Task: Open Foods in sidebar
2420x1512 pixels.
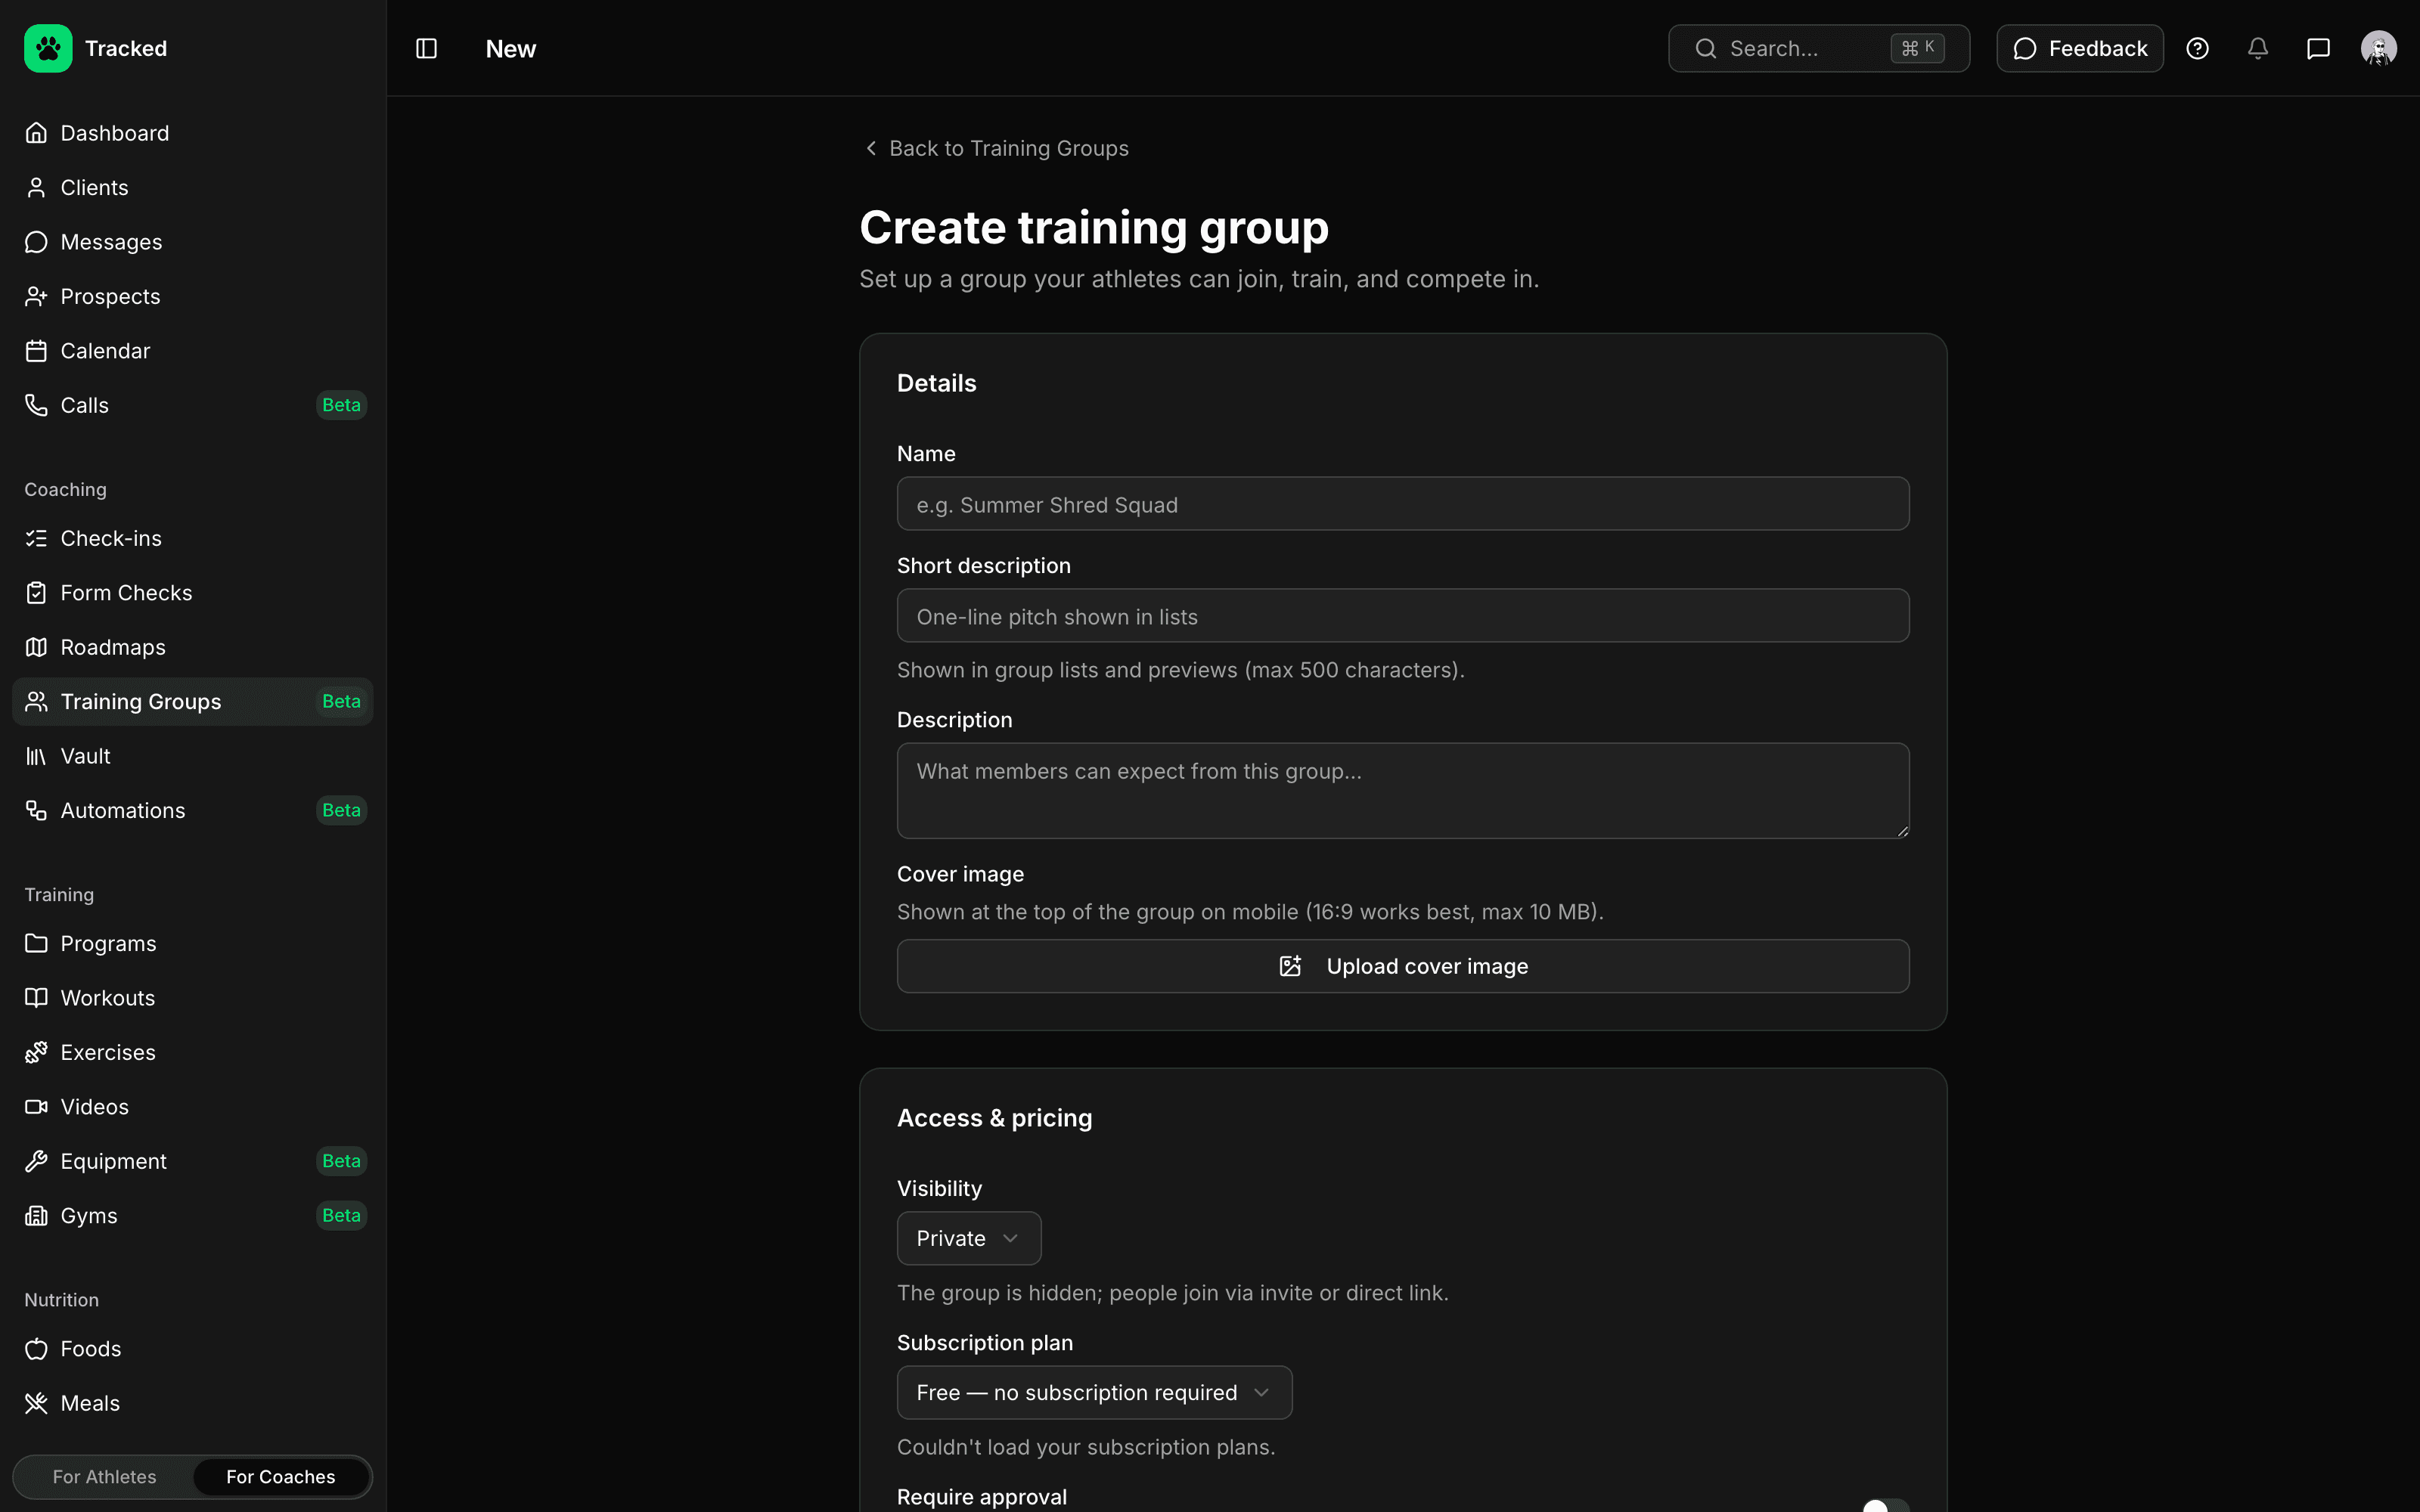Action: pyautogui.click(x=192, y=1349)
